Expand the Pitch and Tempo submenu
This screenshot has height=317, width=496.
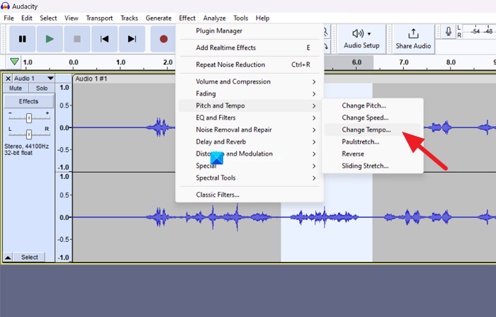coord(250,105)
